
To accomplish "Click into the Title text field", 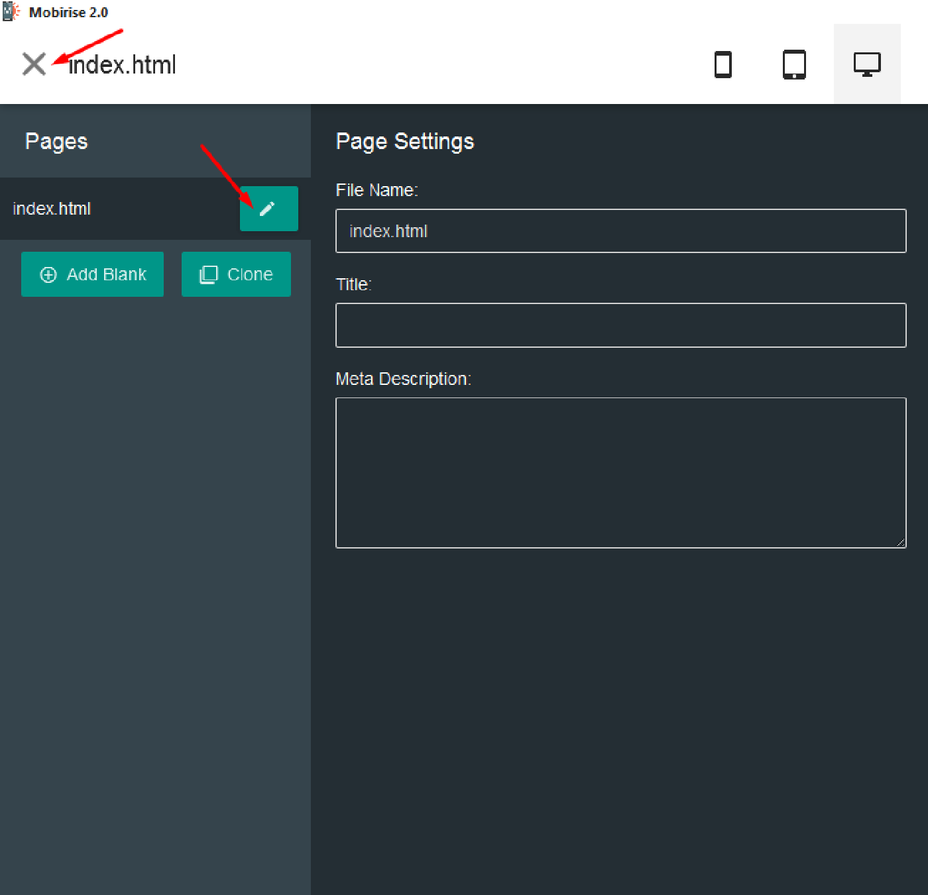I will point(620,325).
